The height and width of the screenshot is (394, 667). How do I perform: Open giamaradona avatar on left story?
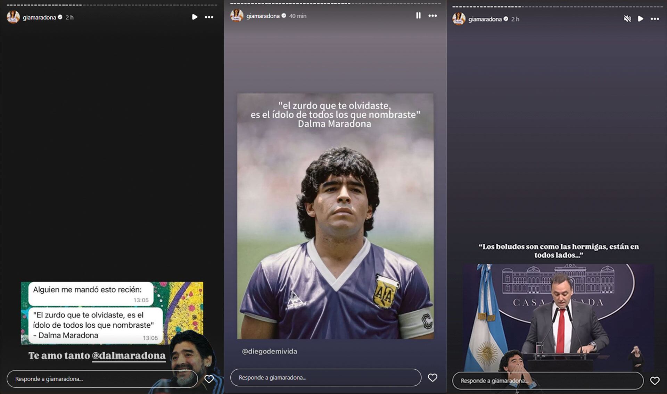[x=13, y=17]
